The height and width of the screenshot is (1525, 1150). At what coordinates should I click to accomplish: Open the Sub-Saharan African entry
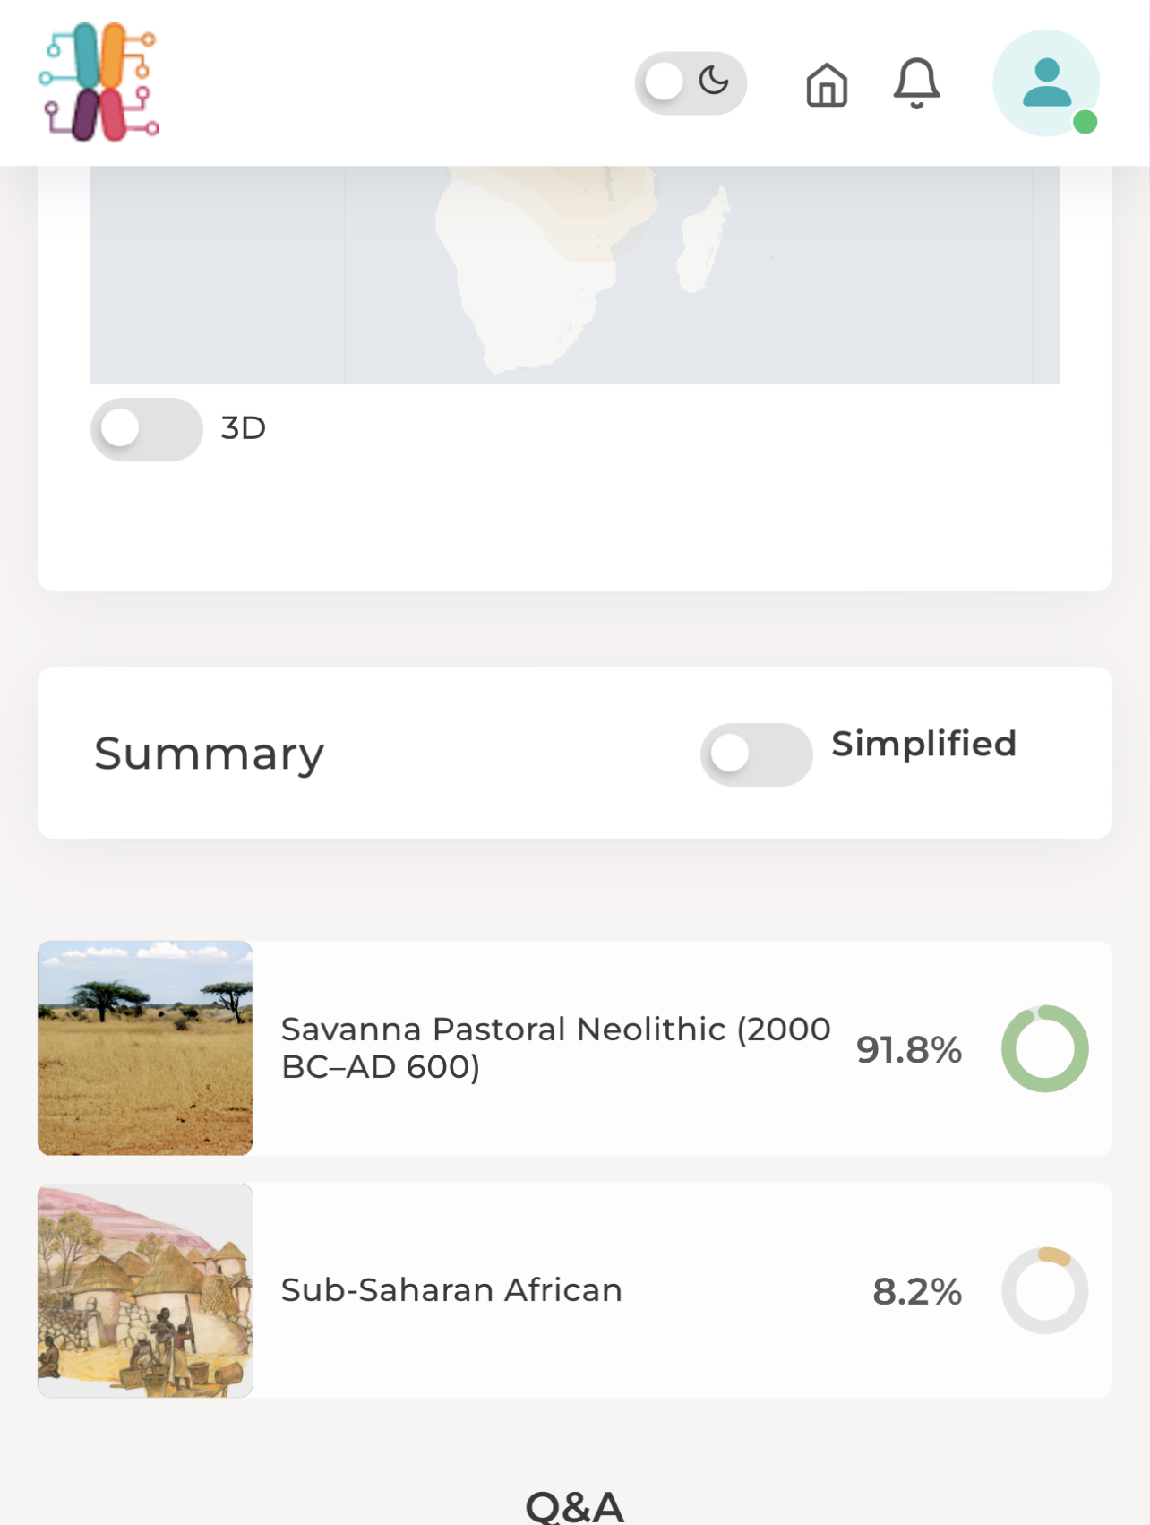click(451, 1290)
